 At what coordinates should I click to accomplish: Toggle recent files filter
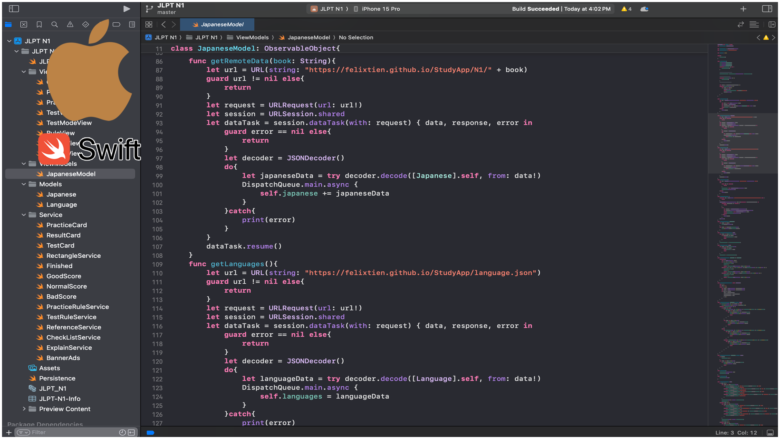[122, 432]
